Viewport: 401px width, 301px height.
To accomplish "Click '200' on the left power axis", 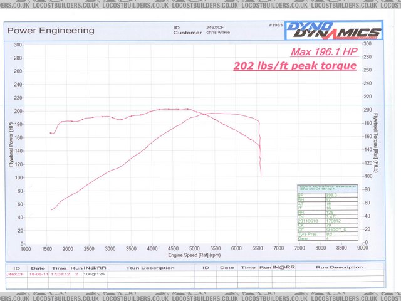I will coord(18,111).
